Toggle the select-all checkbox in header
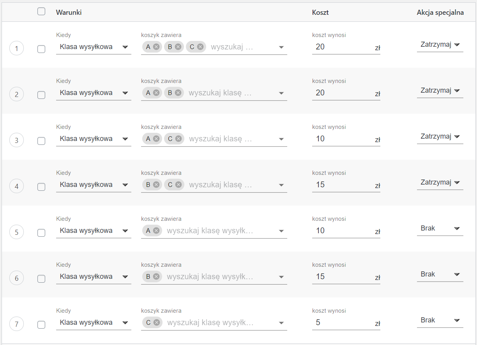Viewport: 477px width, 345px height. 41,12
